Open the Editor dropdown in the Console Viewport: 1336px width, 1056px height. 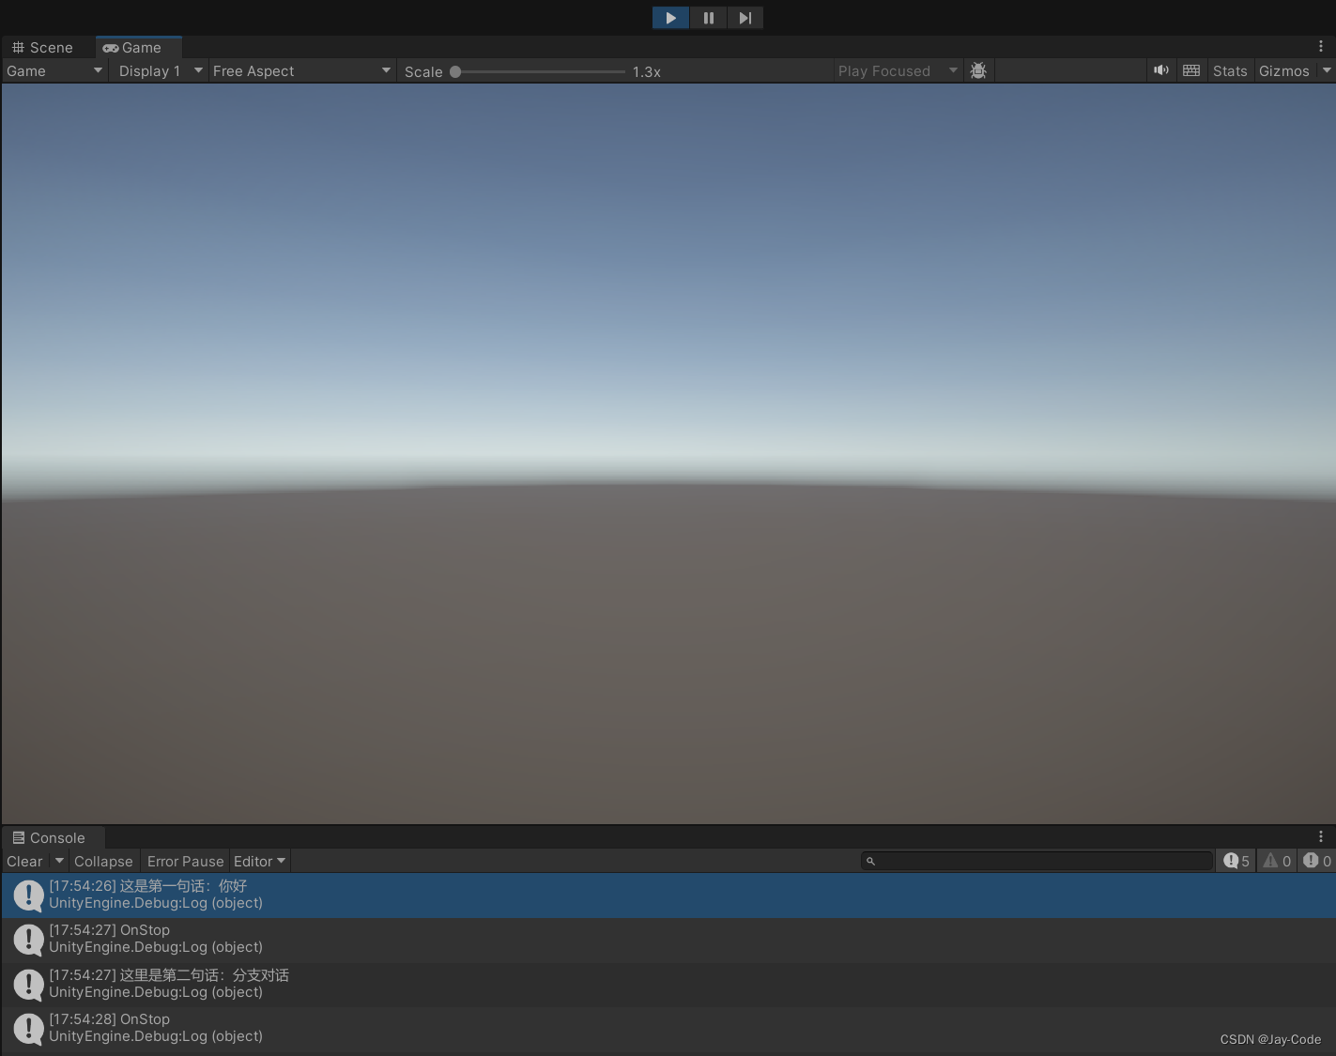(x=260, y=862)
